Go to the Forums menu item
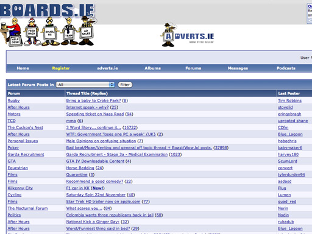The image size is (312, 234). (x=193, y=68)
